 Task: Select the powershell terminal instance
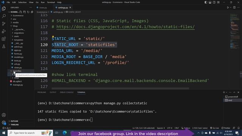(x=231, y=97)
